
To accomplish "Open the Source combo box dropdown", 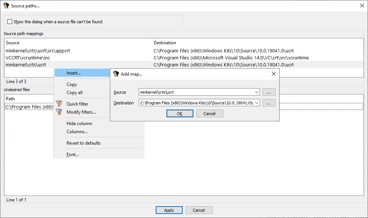I will pos(257,92).
